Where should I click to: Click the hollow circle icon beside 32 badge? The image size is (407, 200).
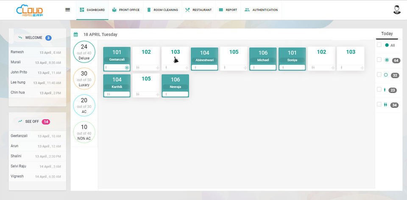point(386,75)
